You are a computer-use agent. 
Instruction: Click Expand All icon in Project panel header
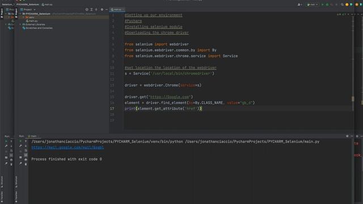point(92,10)
